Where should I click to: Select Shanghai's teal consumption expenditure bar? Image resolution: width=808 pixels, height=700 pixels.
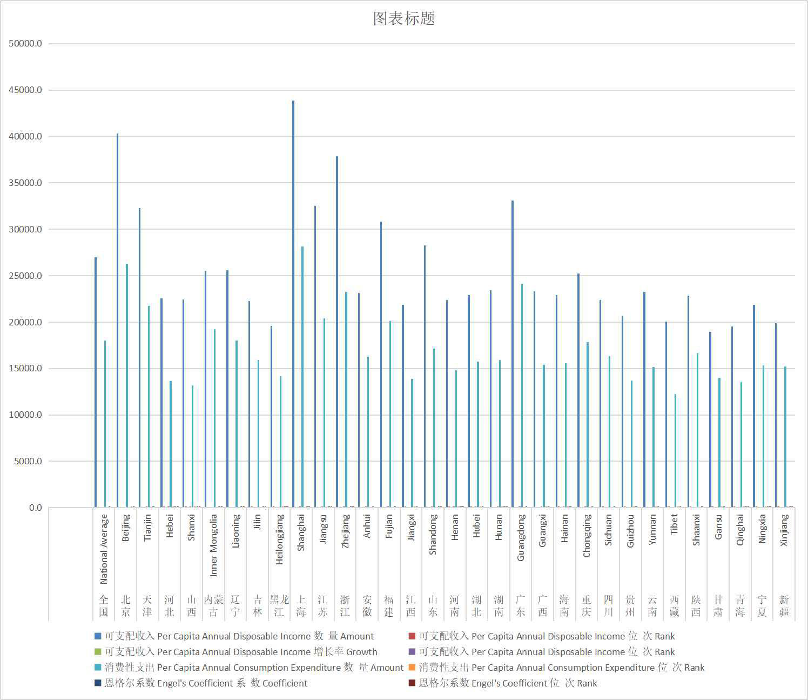click(302, 377)
